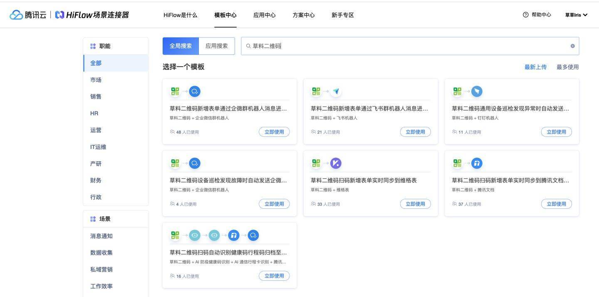The image size is (599, 297).
Task: Clear the search box with the x button
Action: 572,46
